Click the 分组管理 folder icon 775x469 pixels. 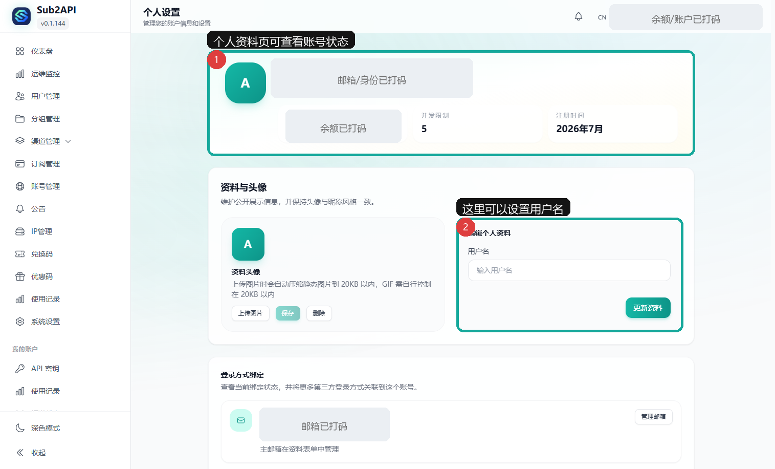point(20,119)
